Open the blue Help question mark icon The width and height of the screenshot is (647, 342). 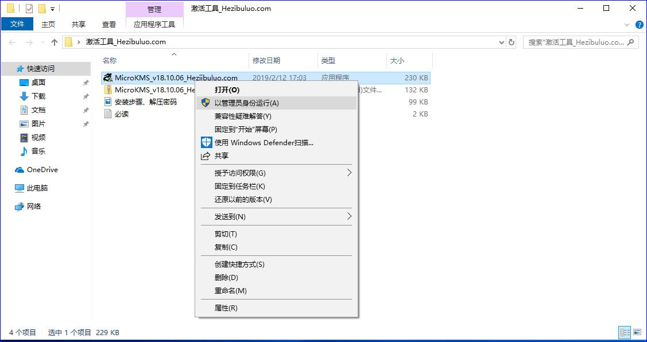pyautogui.click(x=639, y=24)
